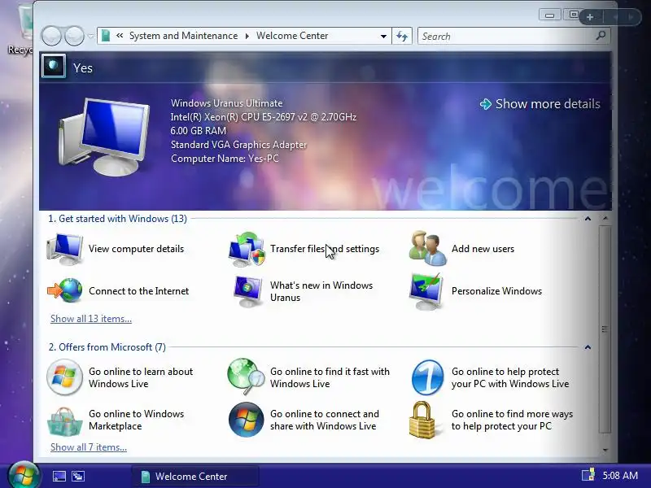Image resolution: width=651 pixels, height=488 pixels.
Task: Select the Personalize Windows monitor icon
Action: click(x=426, y=291)
